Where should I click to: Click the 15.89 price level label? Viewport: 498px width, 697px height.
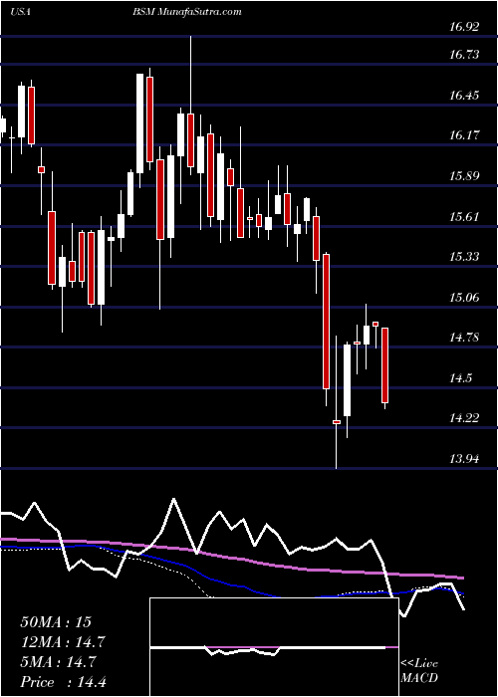pyautogui.click(x=464, y=175)
